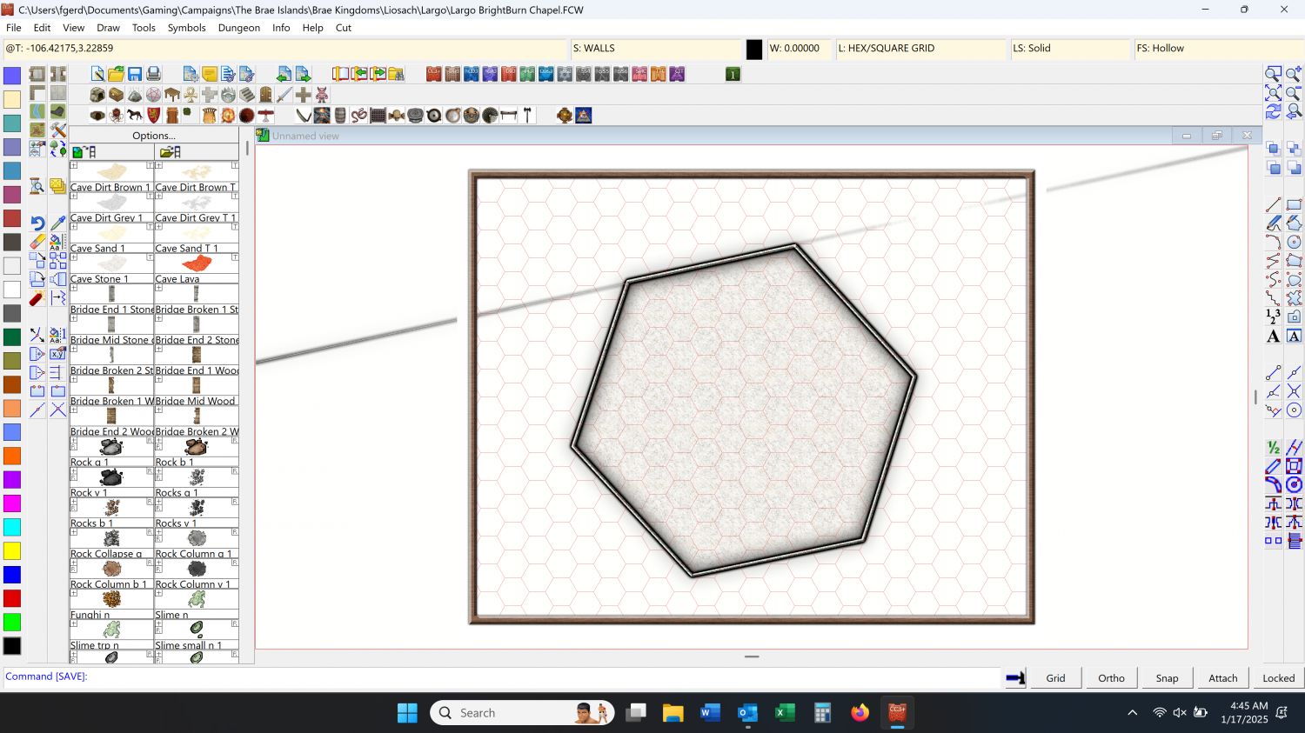Open the L: HEX/SQUARE GRID layer selector
Image resolution: width=1305 pixels, height=733 pixels.
tap(920, 49)
